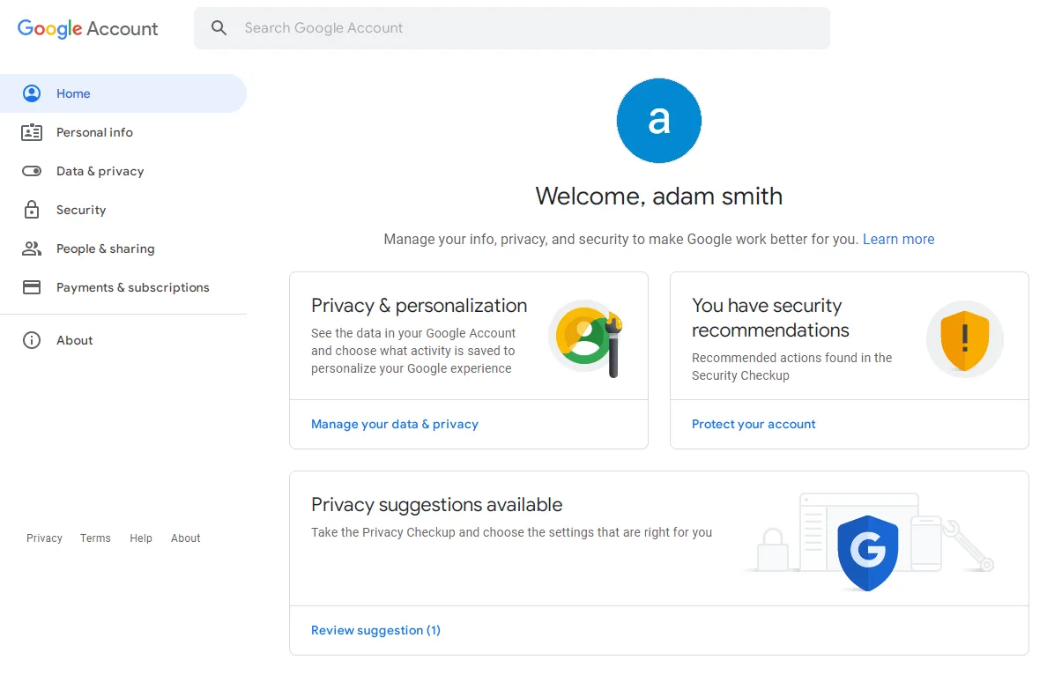Click Review suggestion (1) link
The width and height of the screenshot is (1047, 675).
tap(375, 630)
